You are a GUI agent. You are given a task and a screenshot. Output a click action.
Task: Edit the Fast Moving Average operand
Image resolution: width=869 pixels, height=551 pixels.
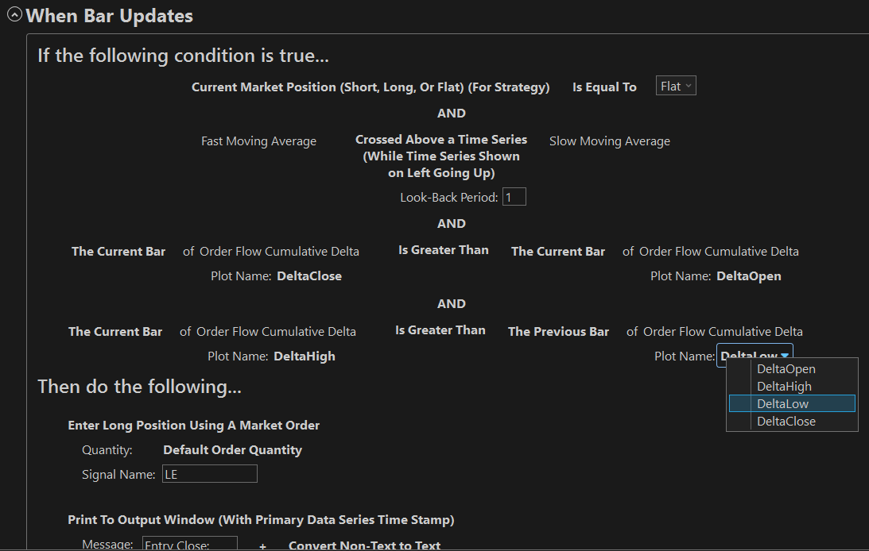pyautogui.click(x=258, y=141)
